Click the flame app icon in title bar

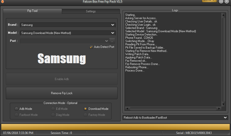pos(2,1)
